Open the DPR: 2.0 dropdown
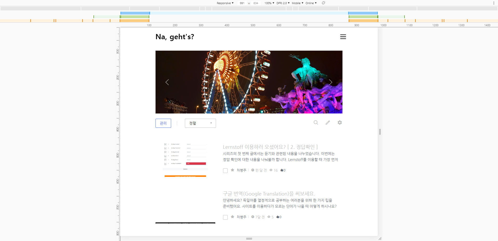 pyautogui.click(x=283, y=3)
